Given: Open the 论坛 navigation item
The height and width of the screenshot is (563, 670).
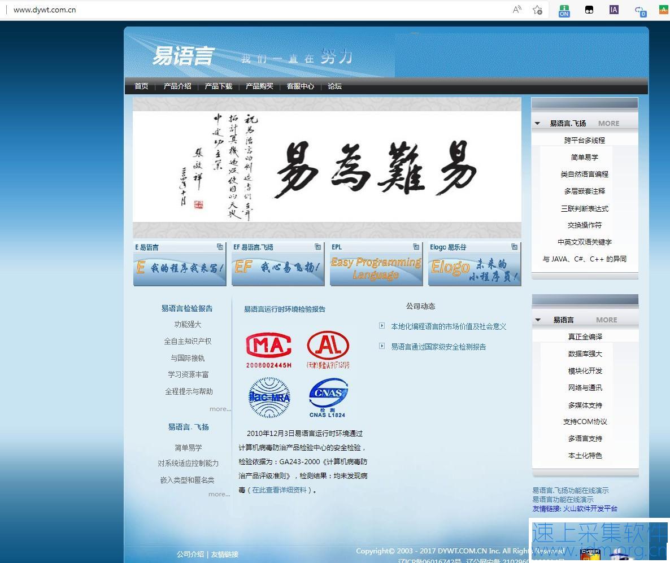Looking at the screenshot, I should pyautogui.click(x=334, y=86).
